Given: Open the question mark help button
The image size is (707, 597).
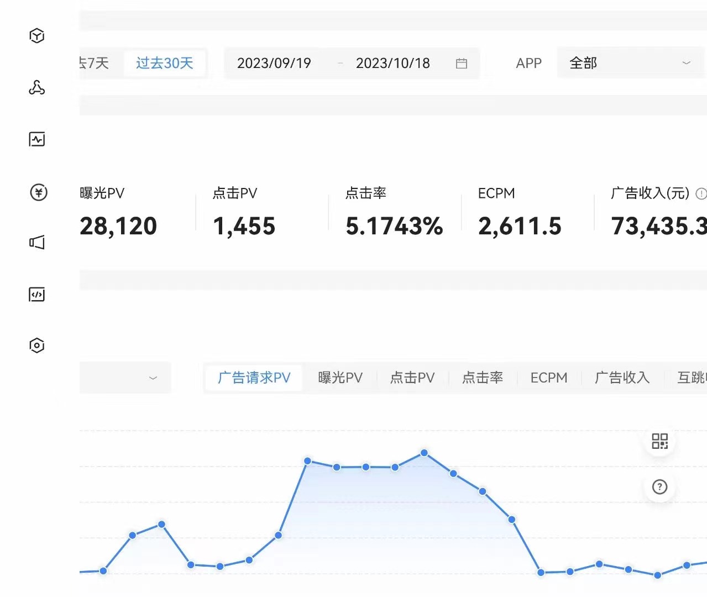Looking at the screenshot, I should pos(659,487).
